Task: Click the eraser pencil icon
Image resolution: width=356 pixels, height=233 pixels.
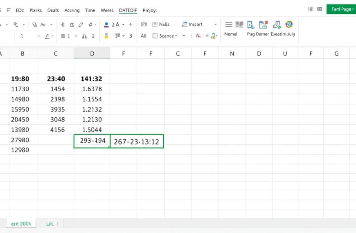Action: (81, 25)
